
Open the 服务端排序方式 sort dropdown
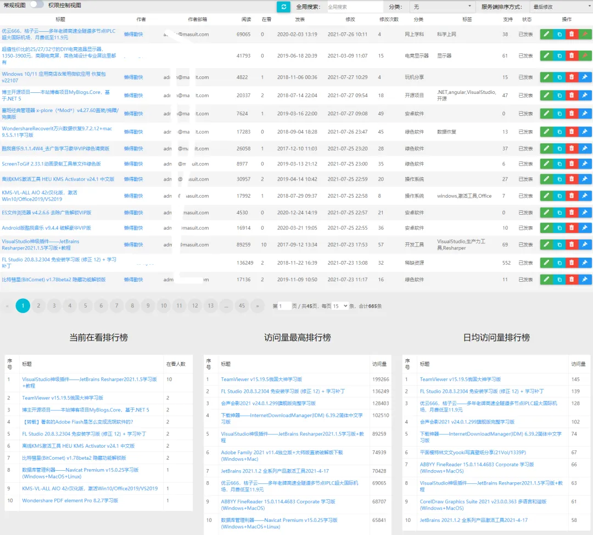[560, 7]
